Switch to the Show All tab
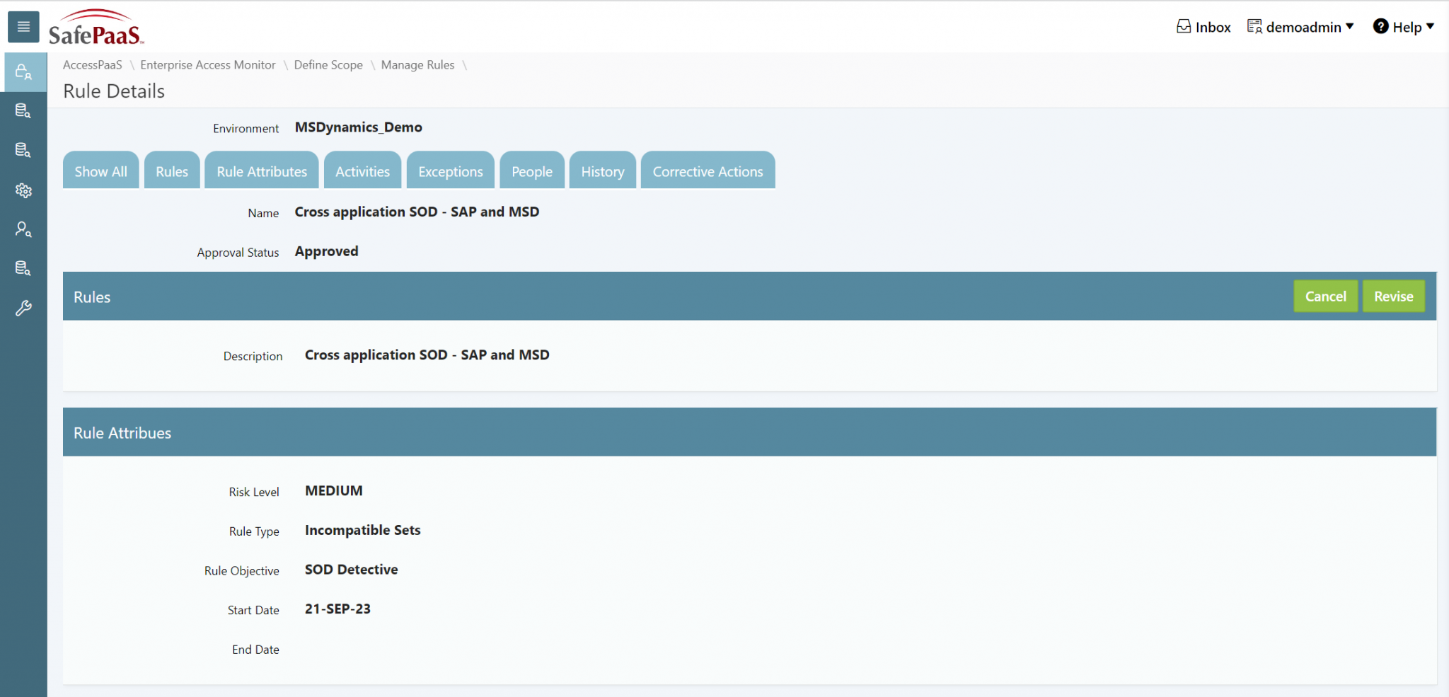Screen dimensions: 1449x697 click(100, 171)
